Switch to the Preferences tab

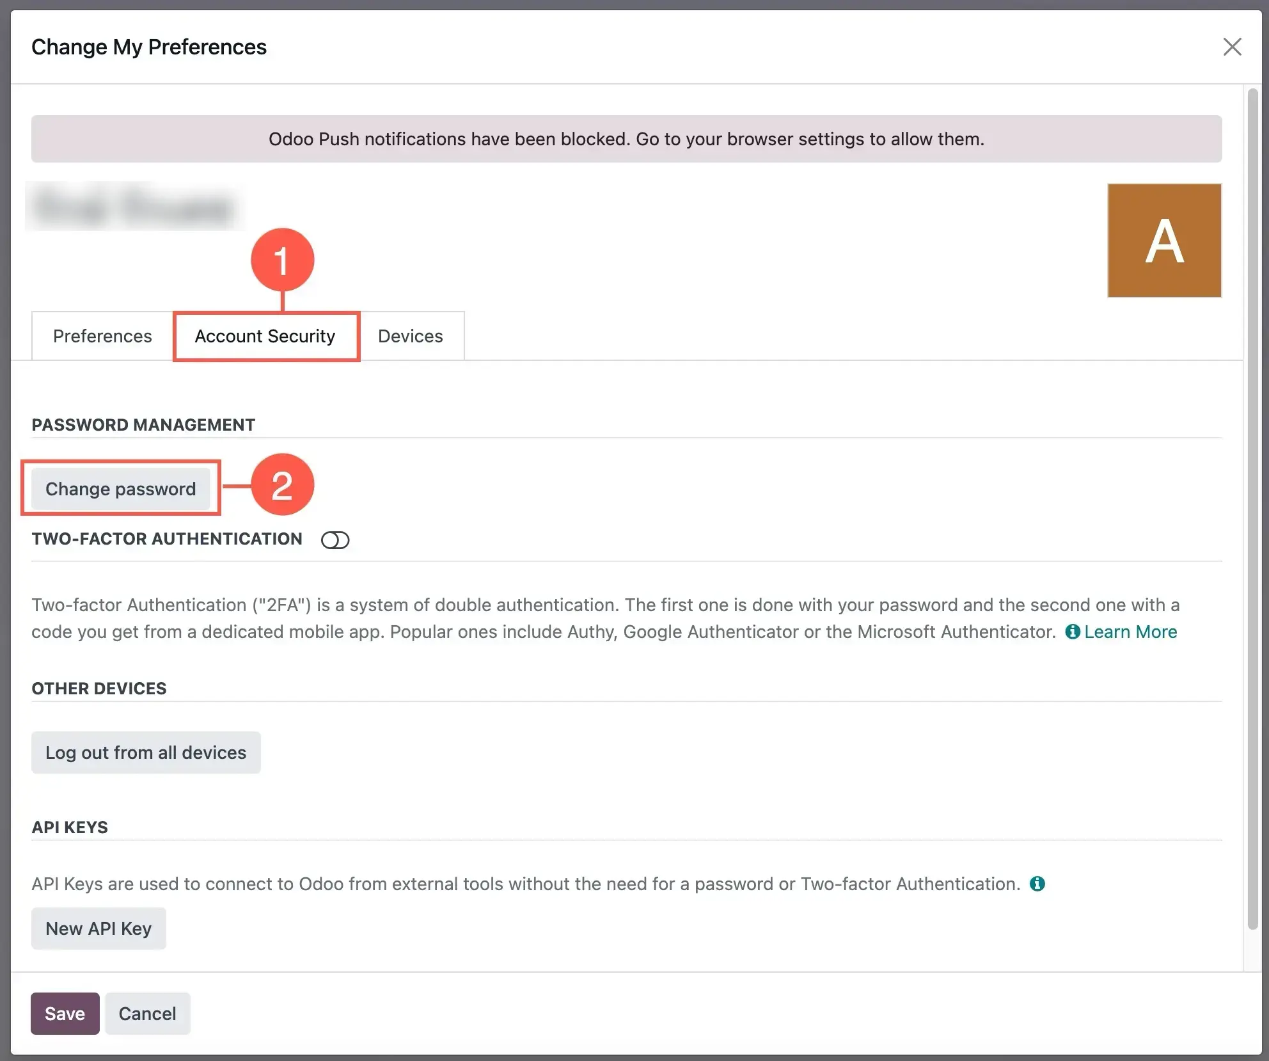102,336
